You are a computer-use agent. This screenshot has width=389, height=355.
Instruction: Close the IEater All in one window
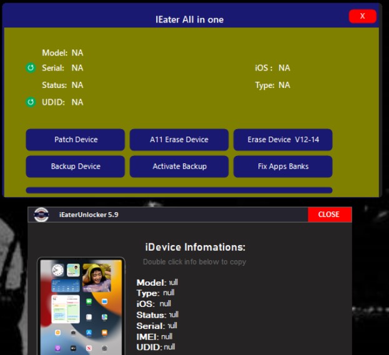(x=362, y=16)
